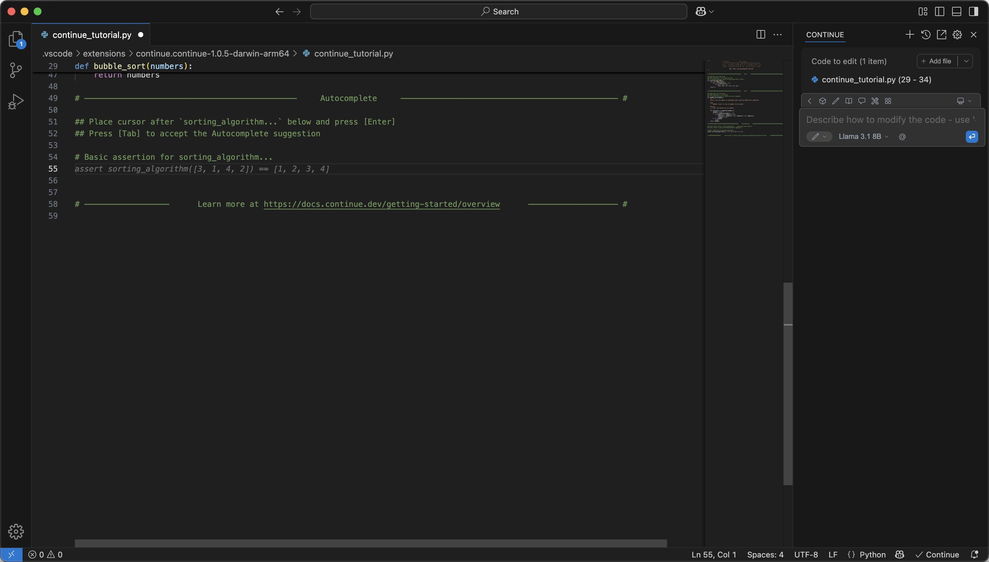The image size is (989, 562).
Task: Go forward with the navigation arrow
Action: point(296,11)
